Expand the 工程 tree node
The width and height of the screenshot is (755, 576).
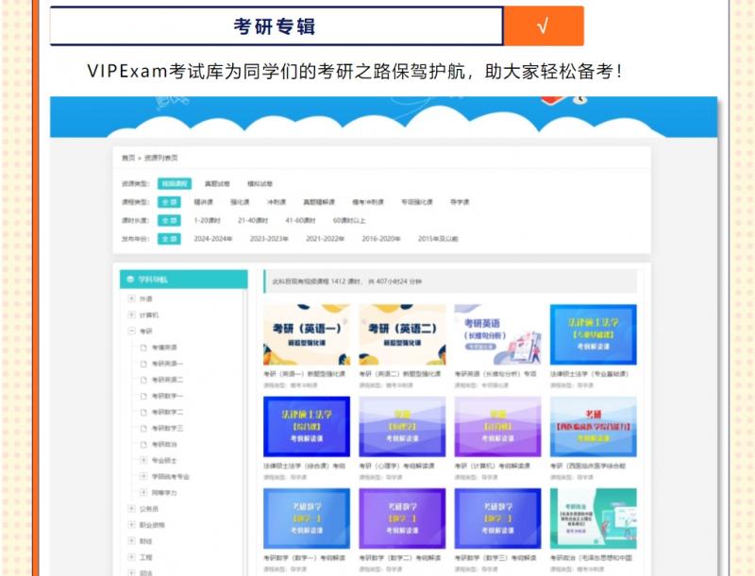coord(131,557)
